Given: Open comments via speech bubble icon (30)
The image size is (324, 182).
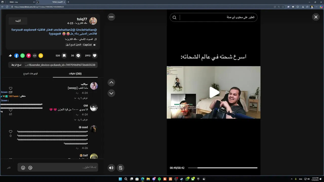Looking at the screenshot, I should pyautogui.click(x=78, y=56).
